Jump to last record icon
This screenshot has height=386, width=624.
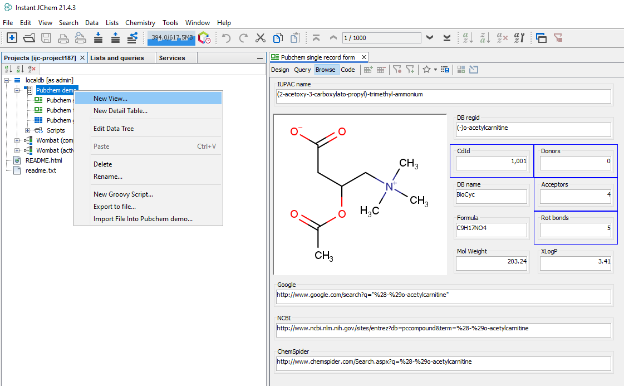446,38
